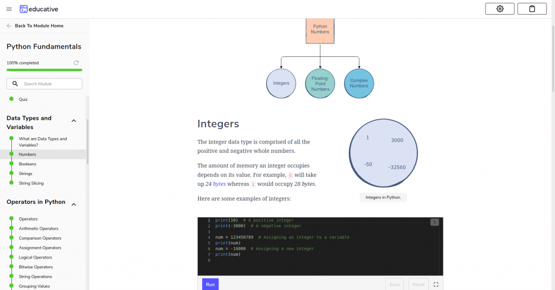Open Assignment Operators lesson
This screenshot has width=555, height=290.
[x=40, y=248]
